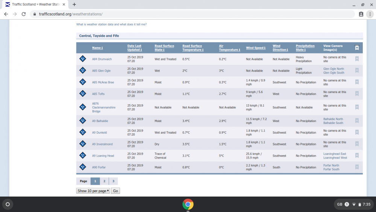
Task: Click the station icon for A876 Clackmannanshire Bridge
Action: [x=83, y=107]
